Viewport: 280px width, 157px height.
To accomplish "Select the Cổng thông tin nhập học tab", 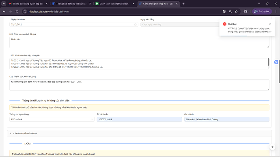I will [x=158, y=4].
